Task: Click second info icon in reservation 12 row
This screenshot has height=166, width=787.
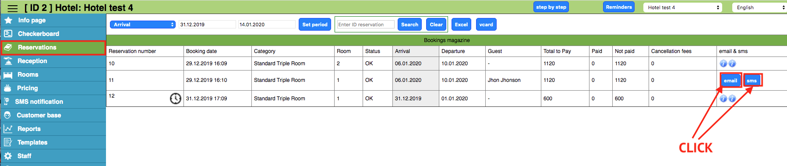Action: [x=732, y=99]
